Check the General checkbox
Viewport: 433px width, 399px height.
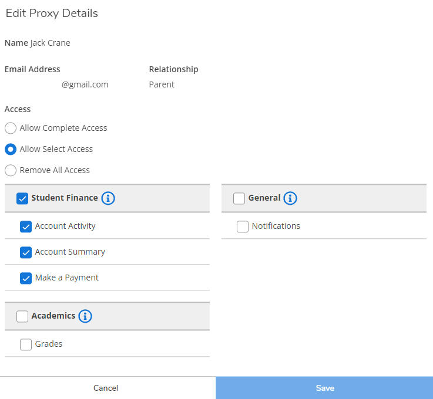coord(239,198)
